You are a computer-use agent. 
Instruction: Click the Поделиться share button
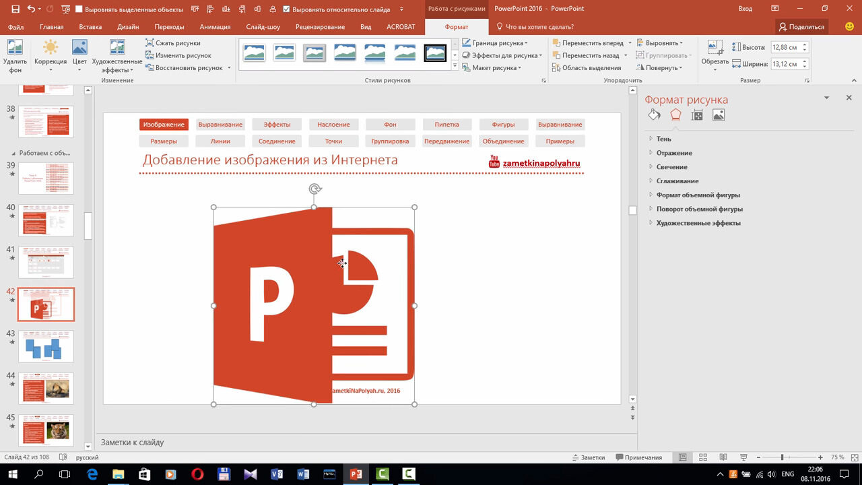tap(801, 27)
